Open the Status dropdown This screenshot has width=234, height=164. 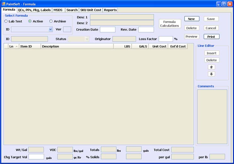87,39
